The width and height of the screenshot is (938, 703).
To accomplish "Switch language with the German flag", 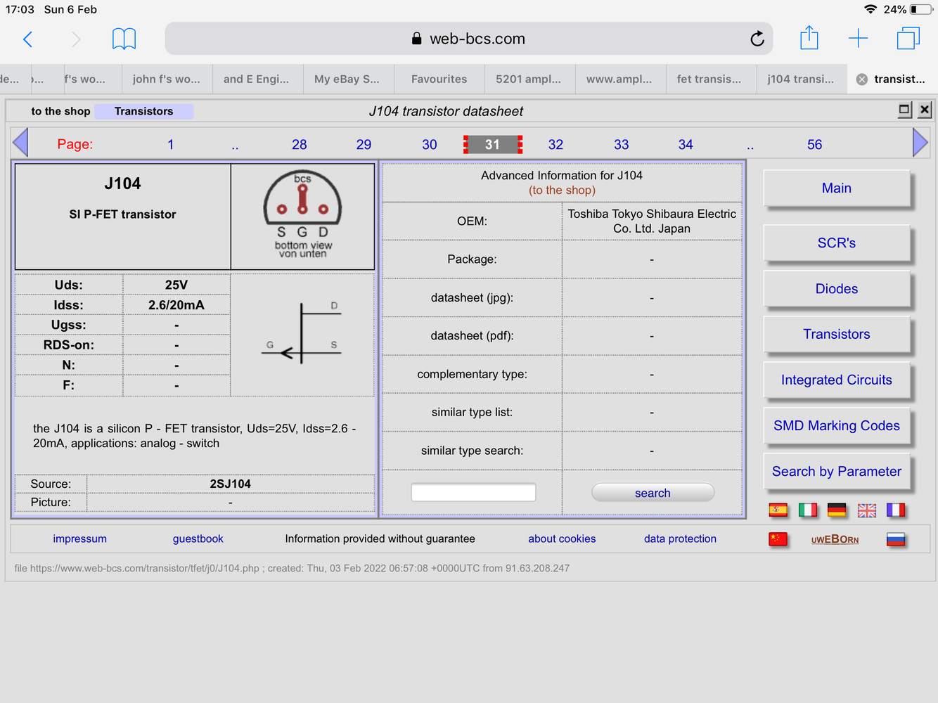I will (x=837, y=510).
